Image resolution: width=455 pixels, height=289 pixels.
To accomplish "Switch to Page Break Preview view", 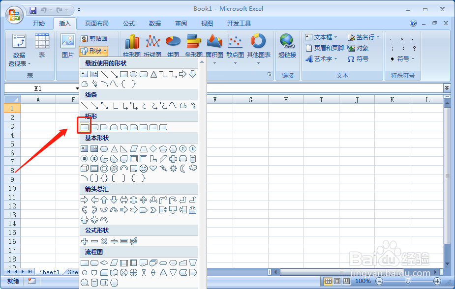I will tap(346, 281).
